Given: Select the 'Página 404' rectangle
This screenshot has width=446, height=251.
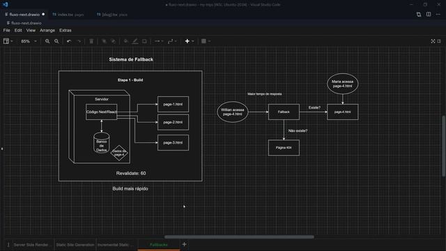Looking at the screenshot, I should click(284, 148).
